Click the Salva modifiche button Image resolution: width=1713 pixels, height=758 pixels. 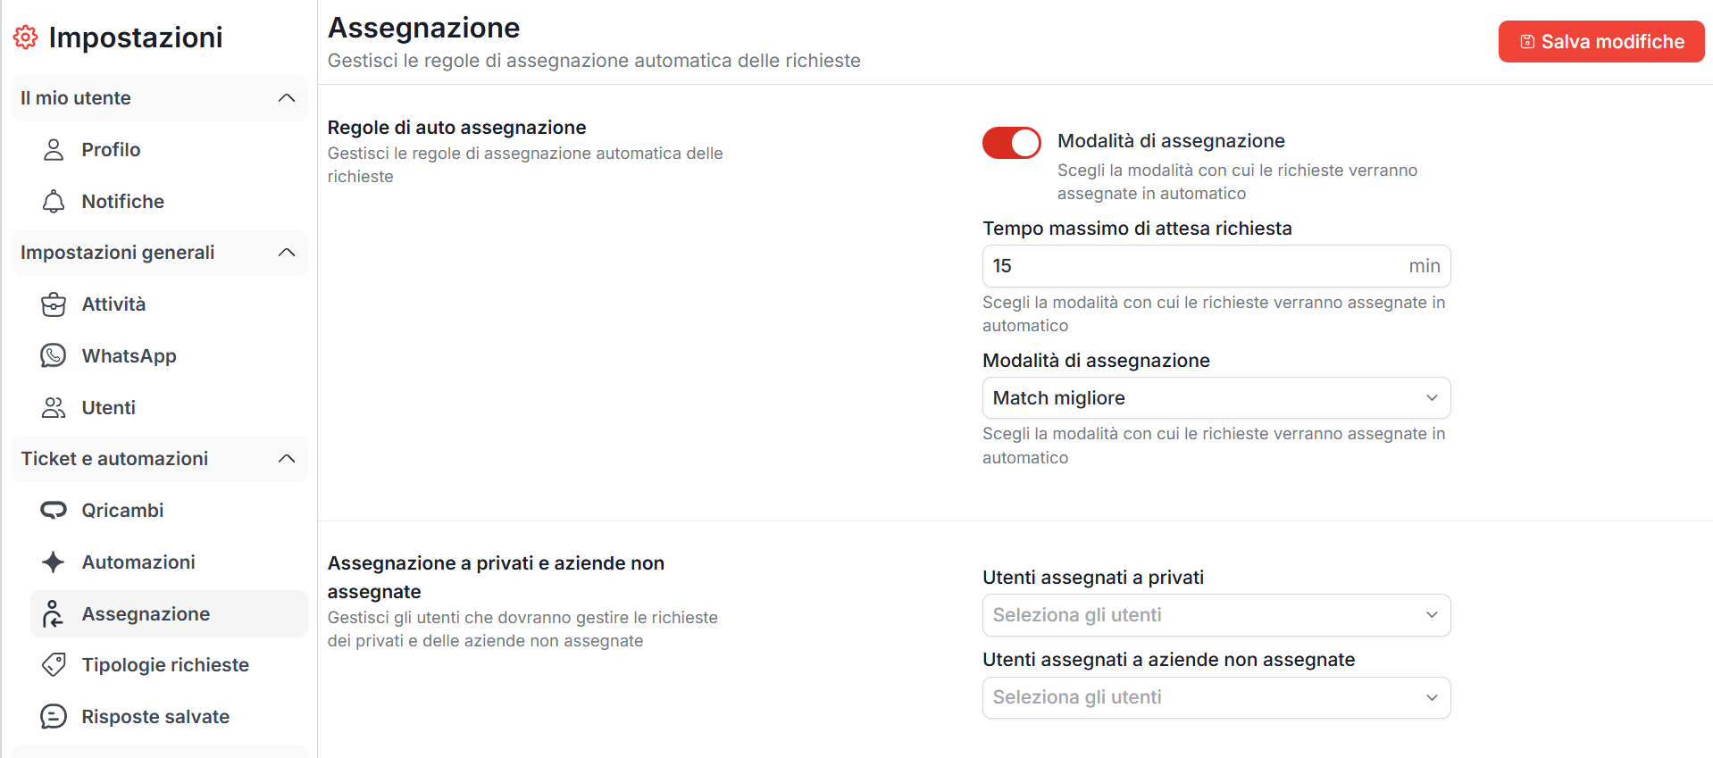click(x=1600, y=41)
